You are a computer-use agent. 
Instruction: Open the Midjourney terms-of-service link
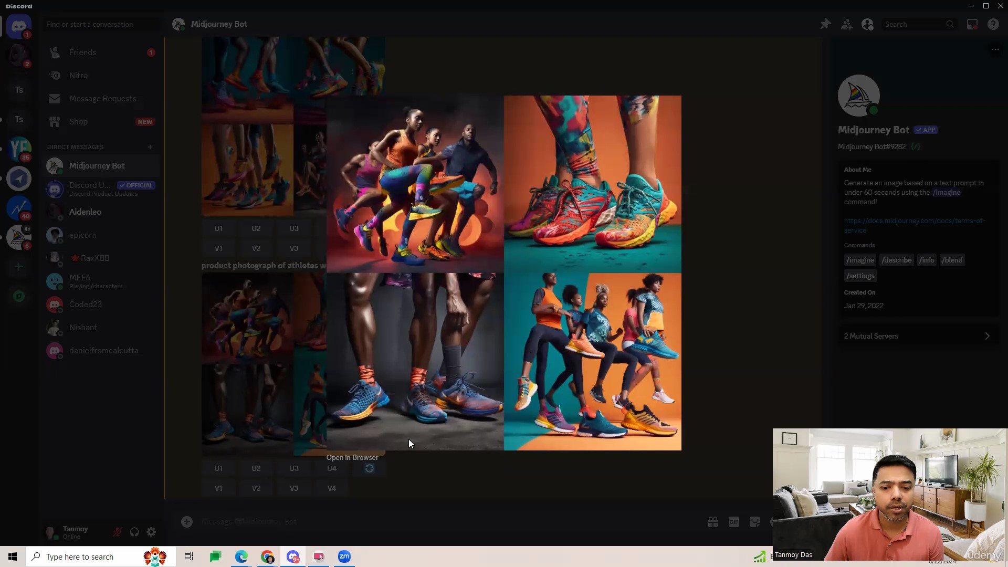tap(914, 225)
